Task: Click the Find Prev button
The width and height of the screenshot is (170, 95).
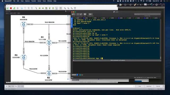Action: [x=149, y=86]
